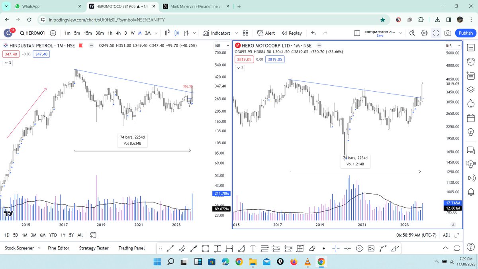The height and width of the screenshot is (269, 478).
Task: Expand the Hero Motocorp legend collapse arrow
Action: pos(240,68)
